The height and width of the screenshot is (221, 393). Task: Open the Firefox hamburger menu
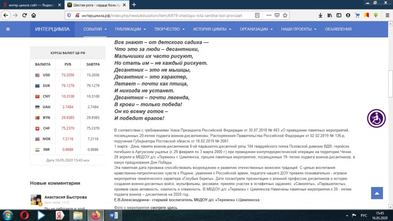click(x=387, y=15)
